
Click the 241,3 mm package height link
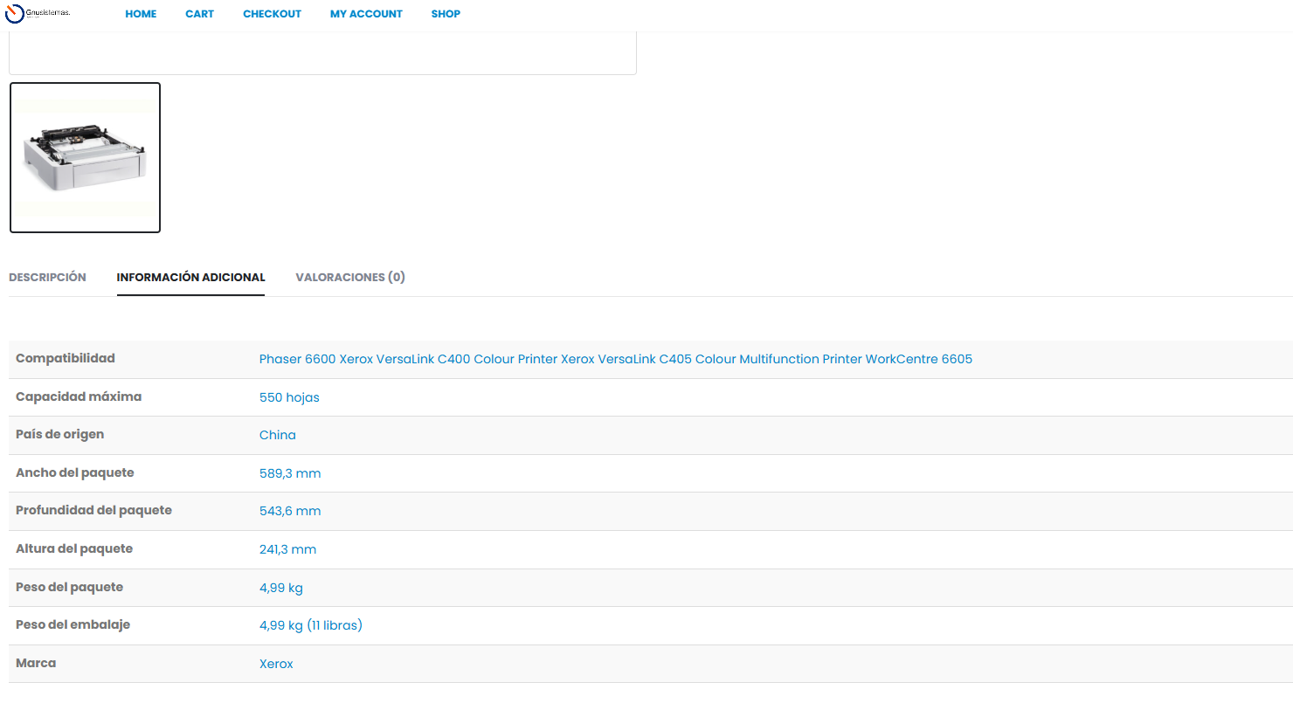click(x=287, y=549)
